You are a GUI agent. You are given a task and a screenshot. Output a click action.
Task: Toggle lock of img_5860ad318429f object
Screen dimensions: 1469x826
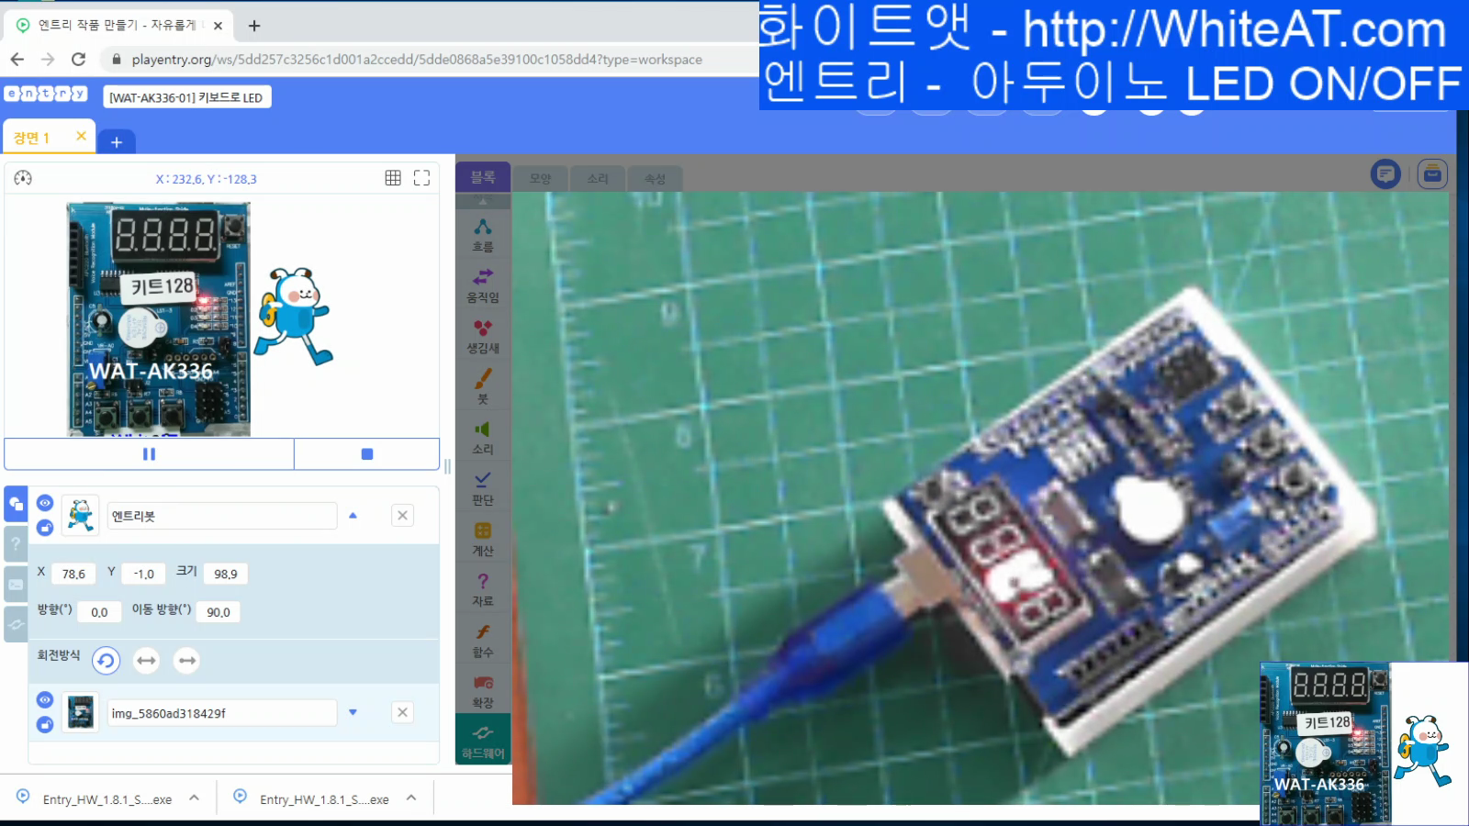click(x=44, y=725)
